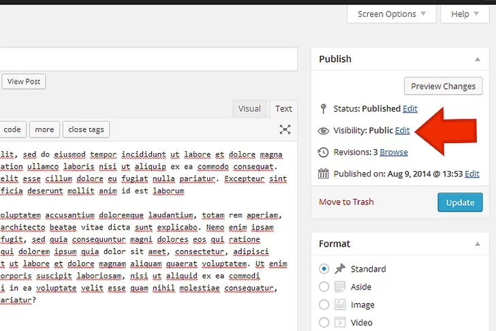Click the Aside format icon
This screenshot has height=331, width=496.
(340, 287)
